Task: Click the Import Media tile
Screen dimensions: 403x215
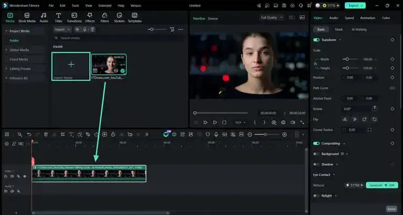Action: tap(71, 66)
